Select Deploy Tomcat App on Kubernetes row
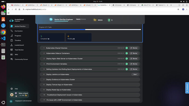This screenshot has width=189, height=106. tap(90, 85)
